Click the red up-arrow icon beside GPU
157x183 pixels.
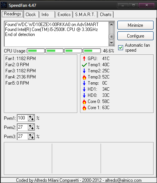pyautogui.click(x=84, y=59)
